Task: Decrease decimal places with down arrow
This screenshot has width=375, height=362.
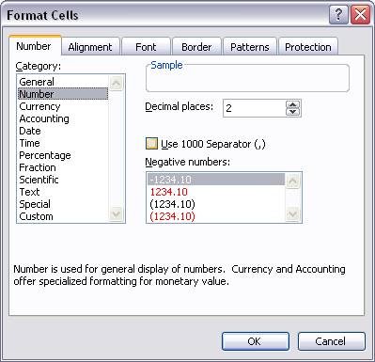Action: click(x=293, y=112)
